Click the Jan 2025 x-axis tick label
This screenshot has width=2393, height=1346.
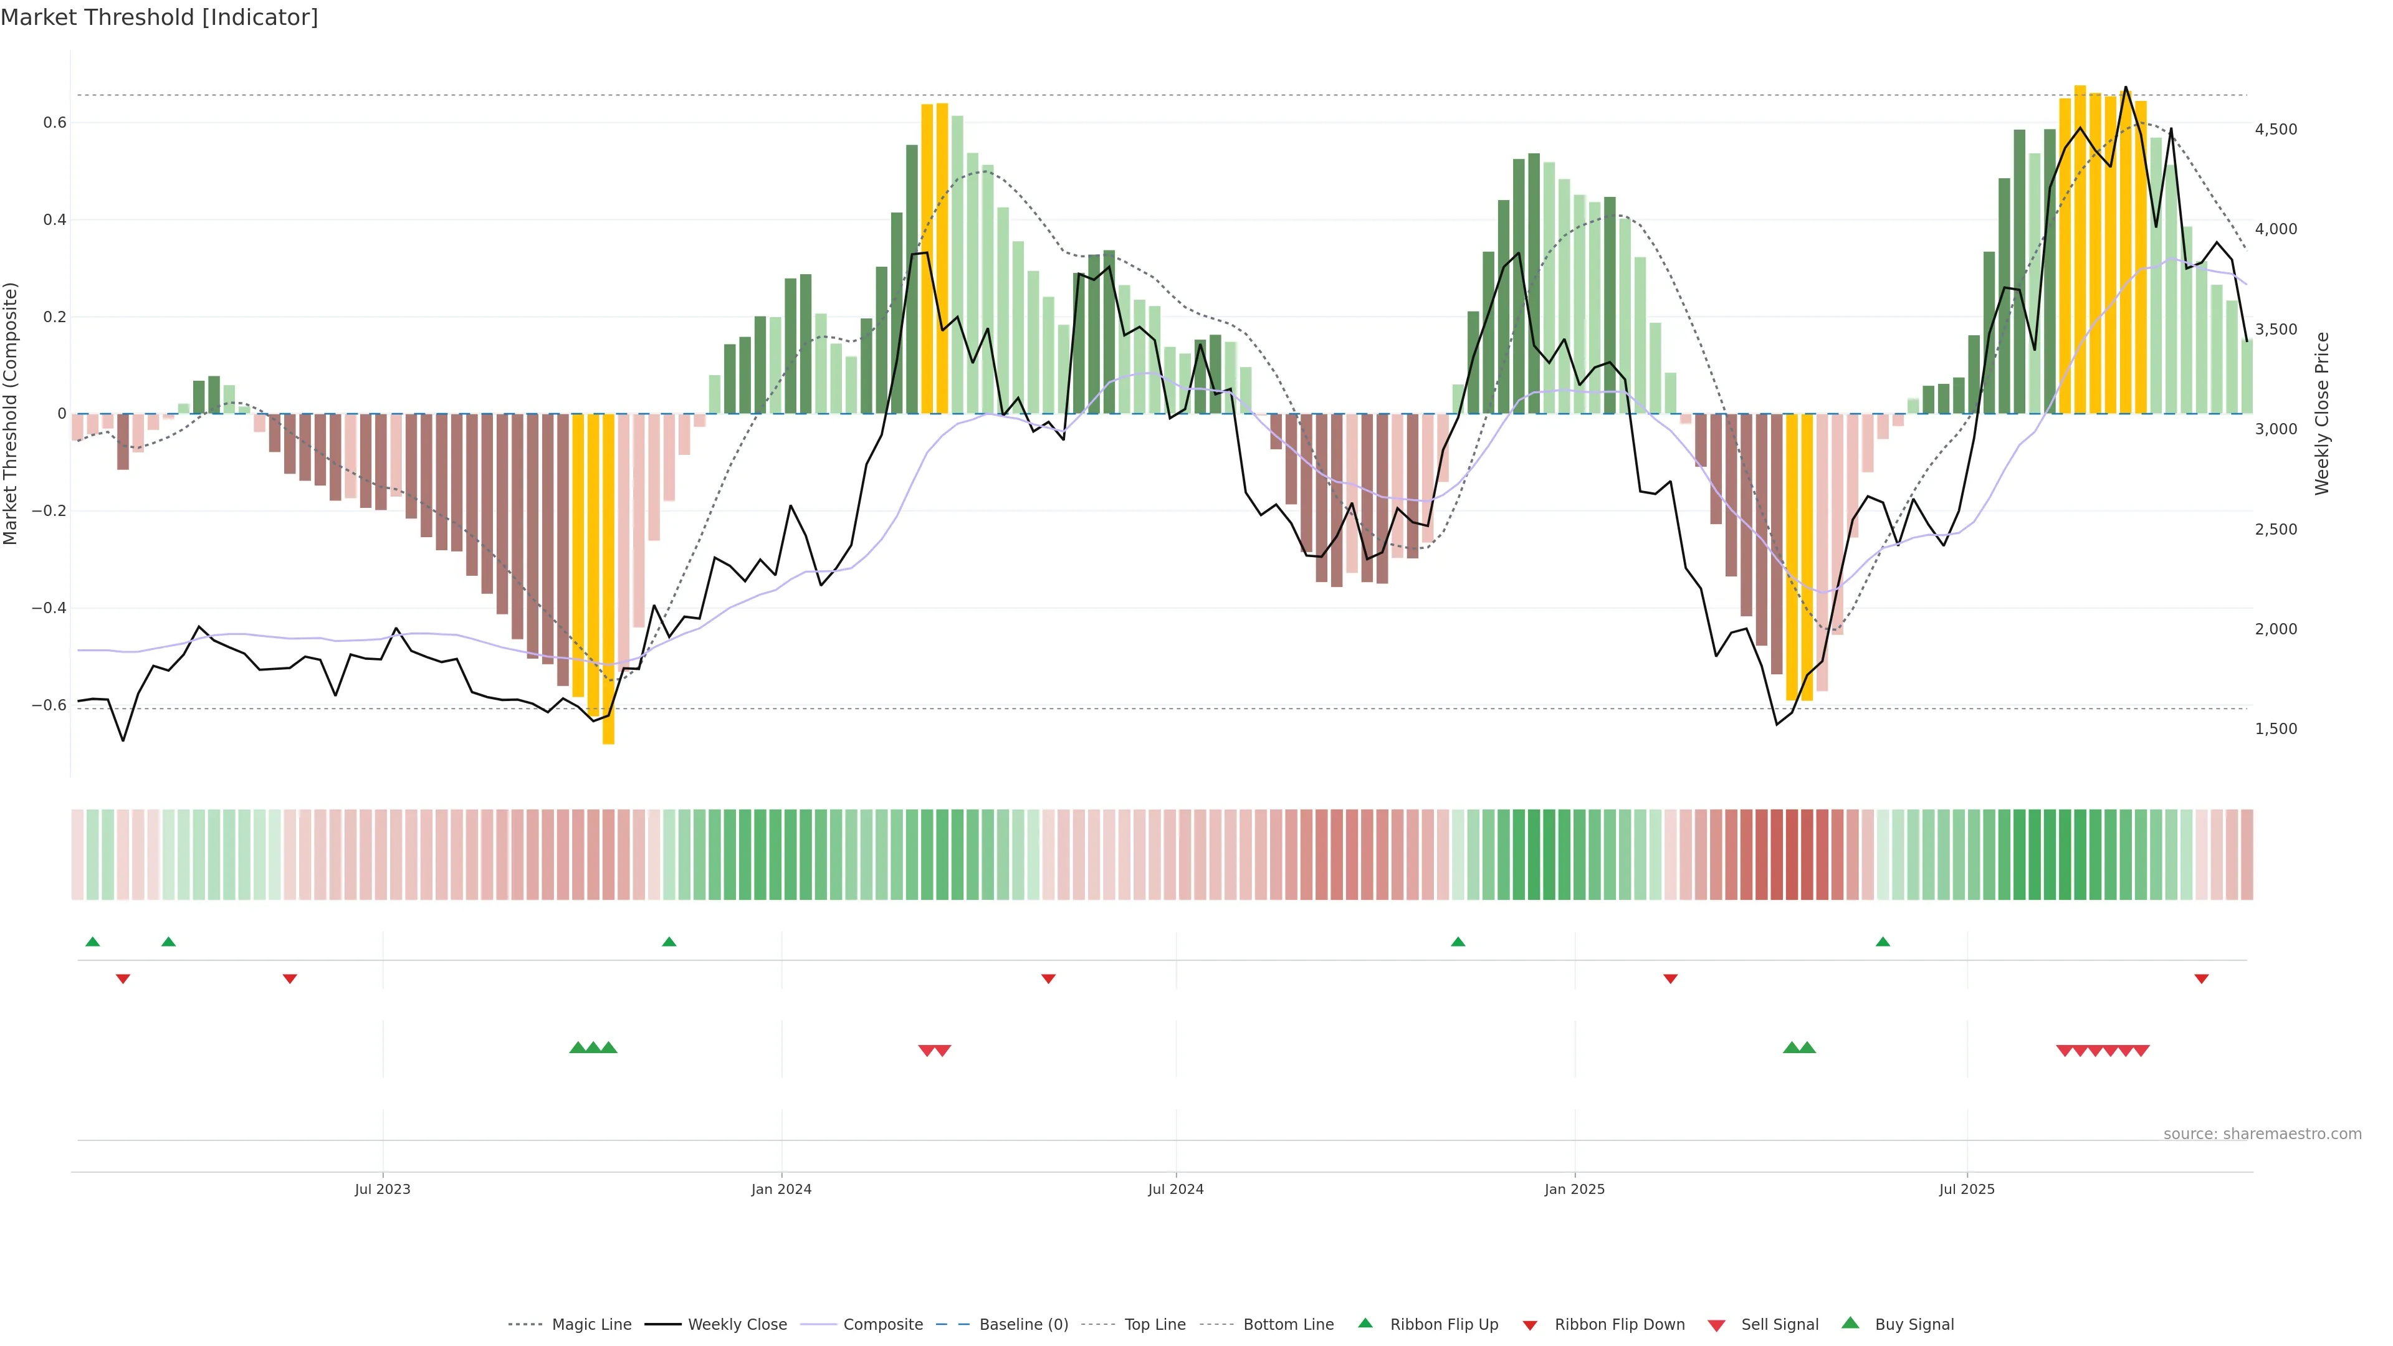tap(1574, 1189)
